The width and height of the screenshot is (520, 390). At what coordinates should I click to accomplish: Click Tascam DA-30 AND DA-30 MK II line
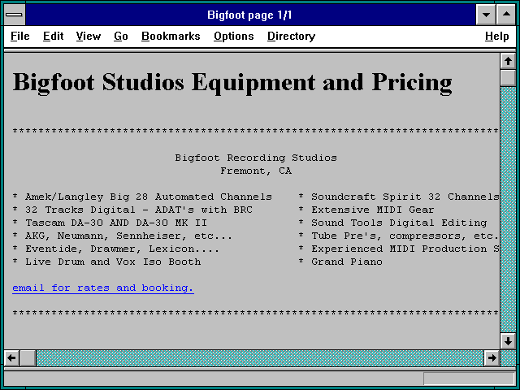pyautogui.click(x=110, y=223)
